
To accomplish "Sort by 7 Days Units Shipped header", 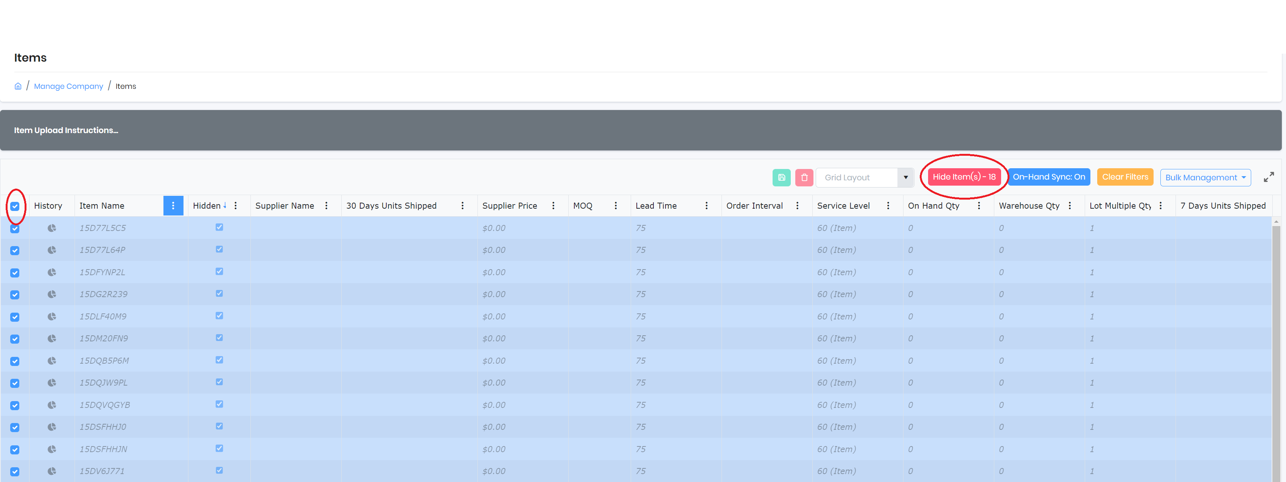I will 1222,206.
